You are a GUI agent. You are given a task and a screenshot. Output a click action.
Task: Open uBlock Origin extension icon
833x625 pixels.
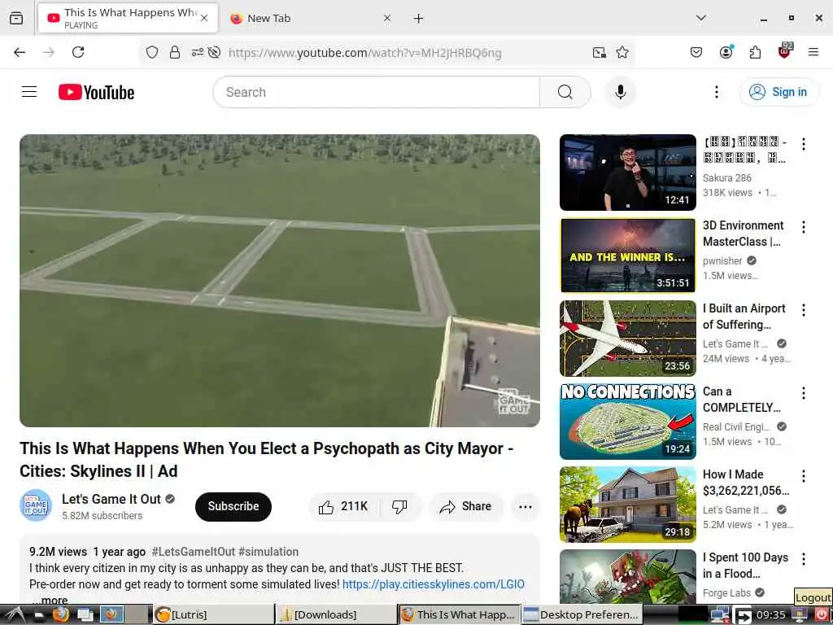785,51
